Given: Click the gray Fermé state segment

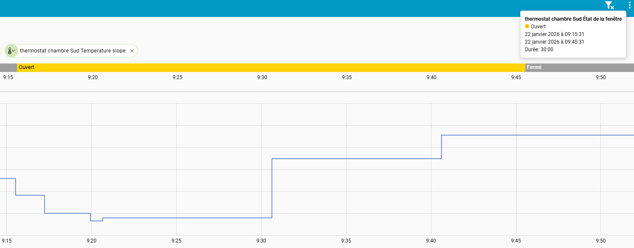Looking at the screenshot, I should (x=579, y=67).
